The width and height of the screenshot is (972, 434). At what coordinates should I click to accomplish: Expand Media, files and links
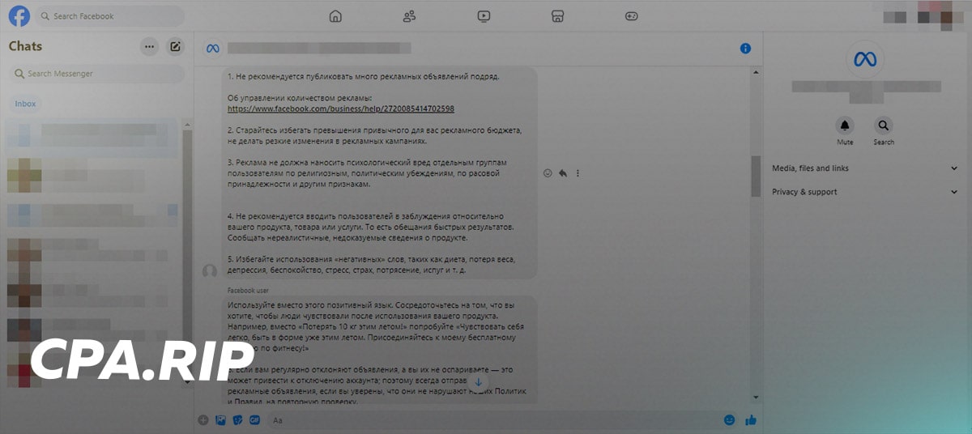click(x=865, y=168)
